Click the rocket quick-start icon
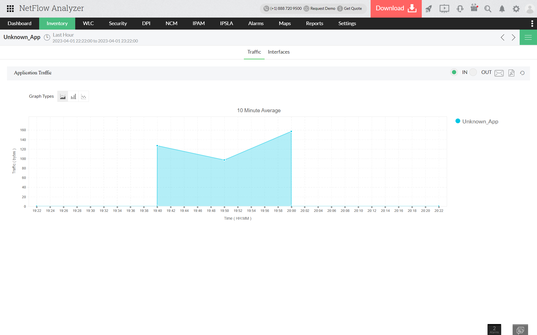The height and width of the screenshot is (335, 537). point(428,9)
